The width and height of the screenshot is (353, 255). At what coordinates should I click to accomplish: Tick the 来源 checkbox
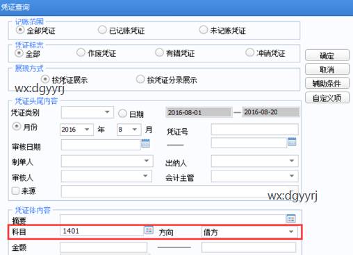click(x=15, y=191)
